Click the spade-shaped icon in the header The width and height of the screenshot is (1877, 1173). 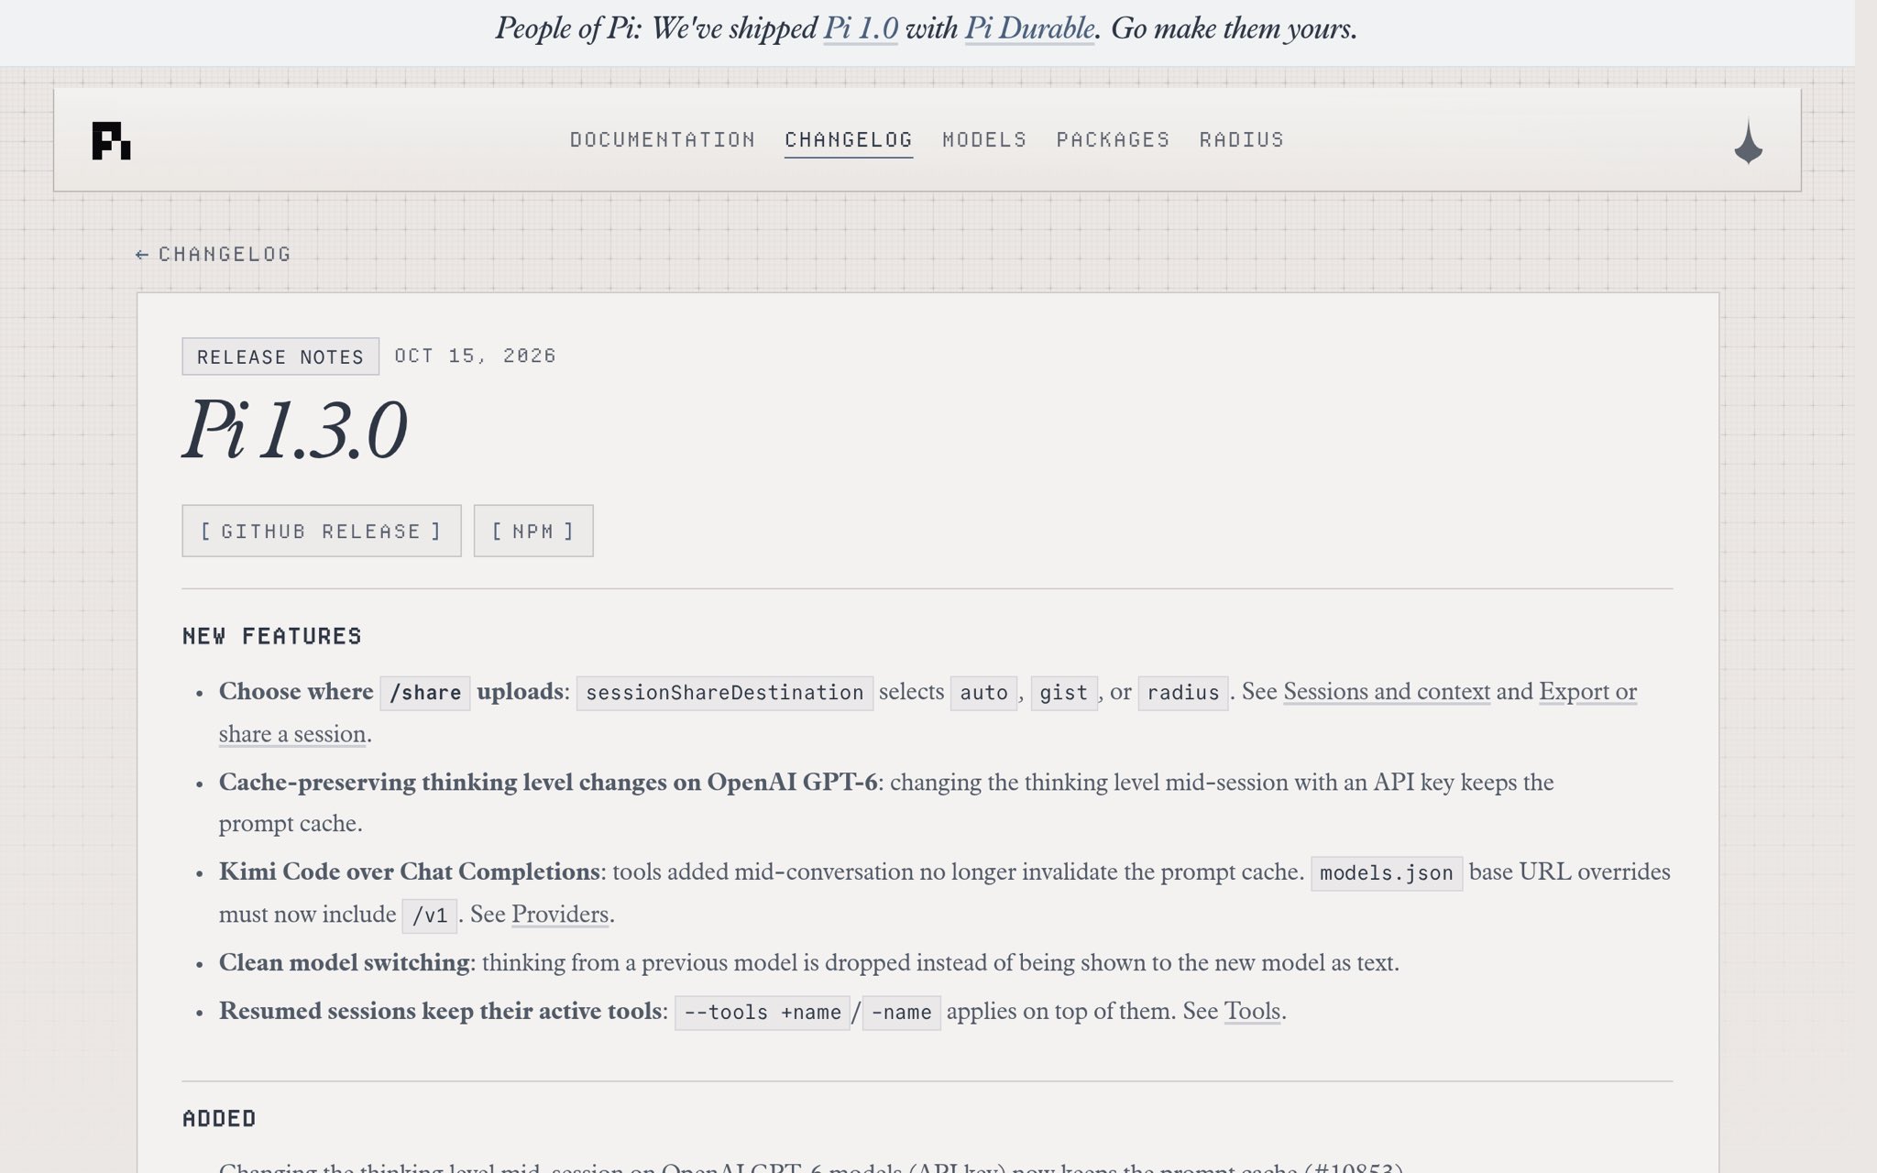1748,141
